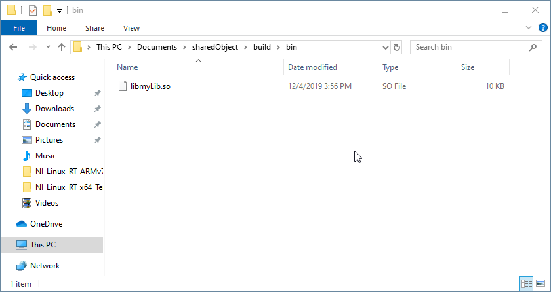
Task: Unpin Desktop from Quick access
Action: point(97,93)
